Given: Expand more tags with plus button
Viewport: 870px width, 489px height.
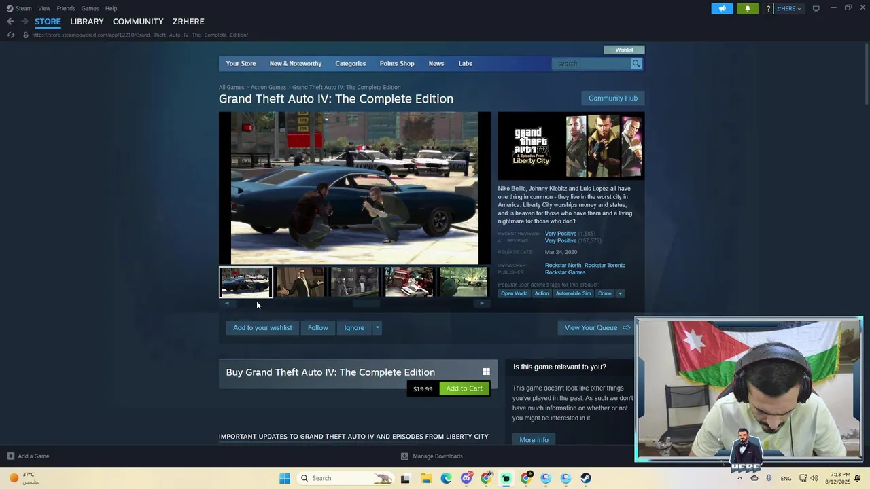Looking at the screenshot, I should point(620,293).
